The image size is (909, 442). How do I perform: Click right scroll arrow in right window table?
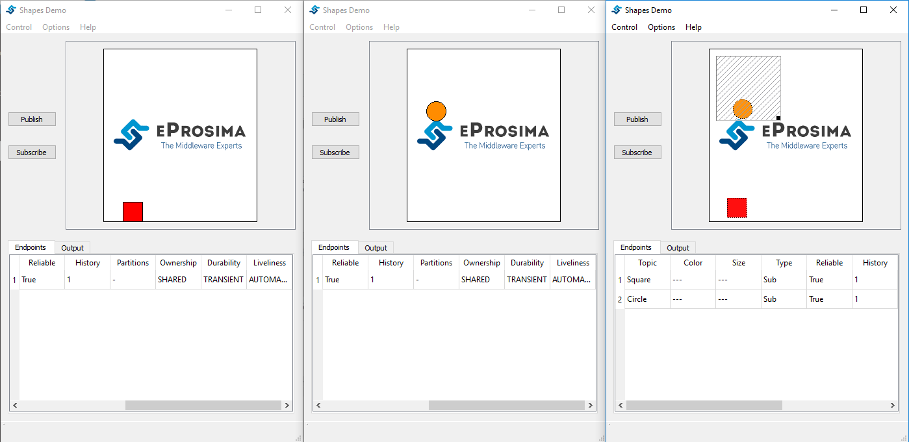coord(892,405)
